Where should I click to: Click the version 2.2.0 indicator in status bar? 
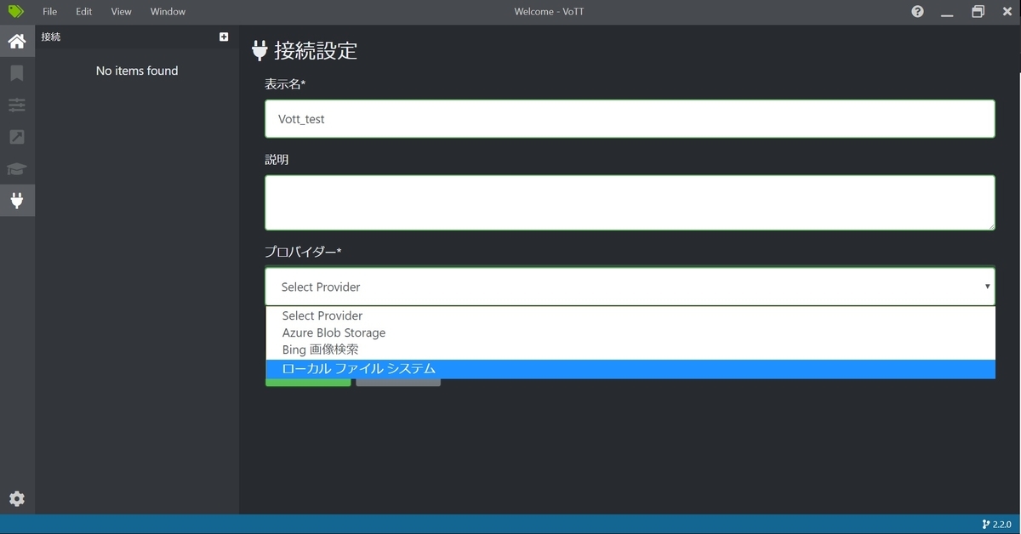(x=996, y=524)
